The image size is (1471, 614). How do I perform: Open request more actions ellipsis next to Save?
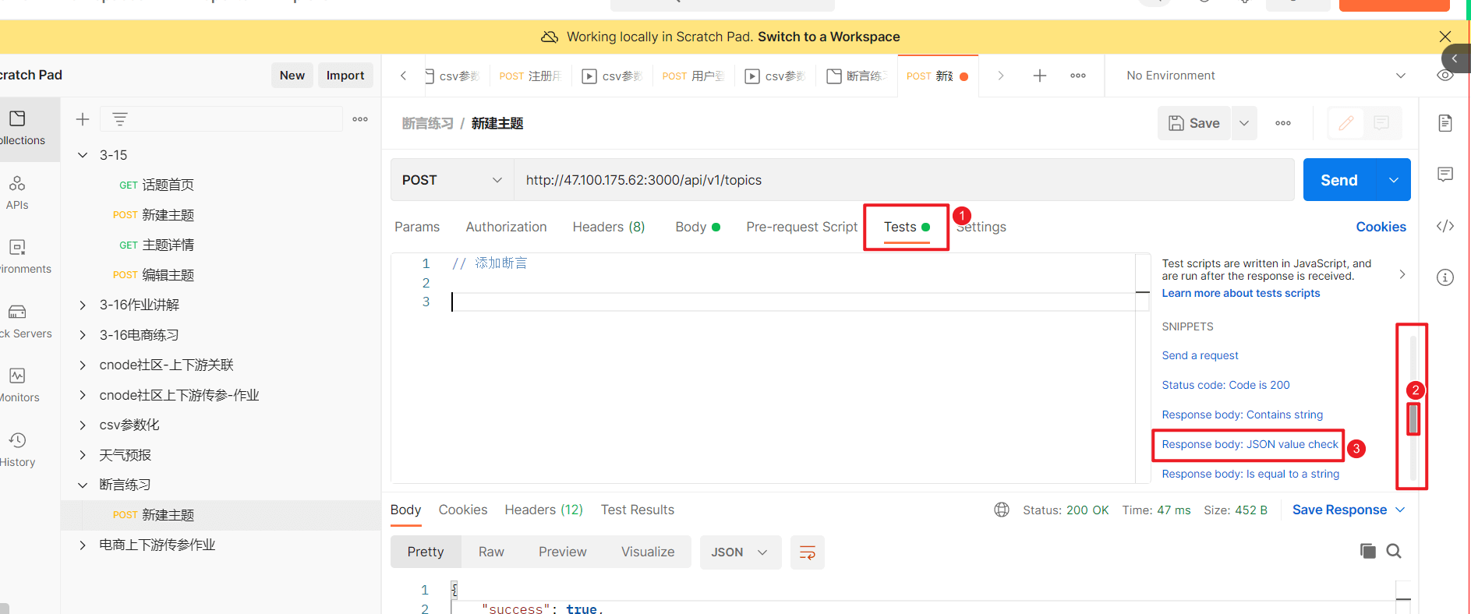point(1283,123)
